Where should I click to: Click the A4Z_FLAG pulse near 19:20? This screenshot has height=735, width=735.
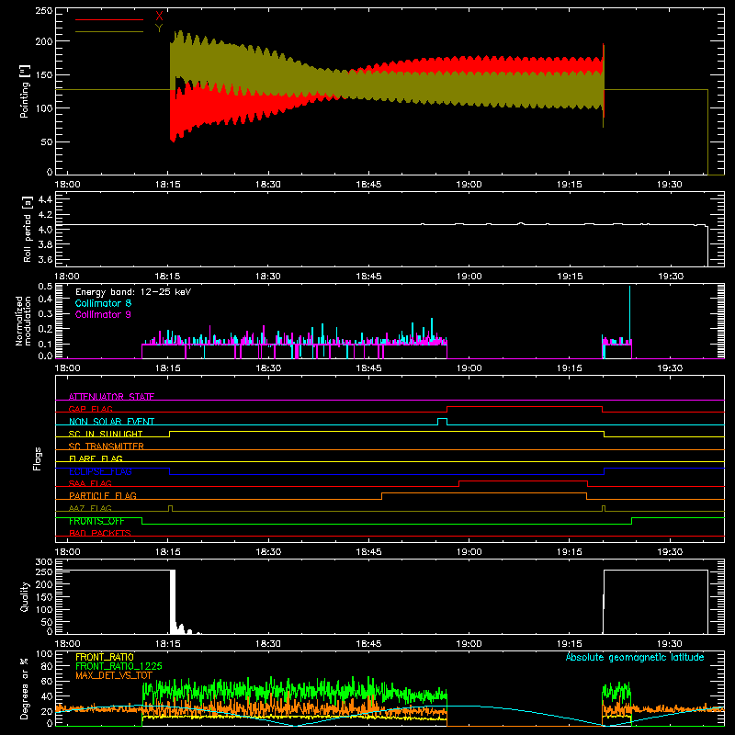tap(604, 508)
